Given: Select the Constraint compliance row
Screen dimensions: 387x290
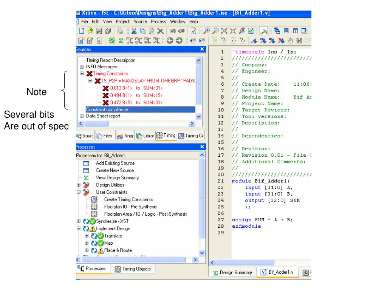Looking at the screenshot, I should coord(141,110).
